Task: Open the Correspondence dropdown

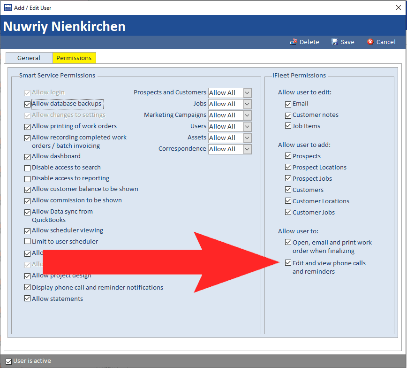Action: [247, 149]
